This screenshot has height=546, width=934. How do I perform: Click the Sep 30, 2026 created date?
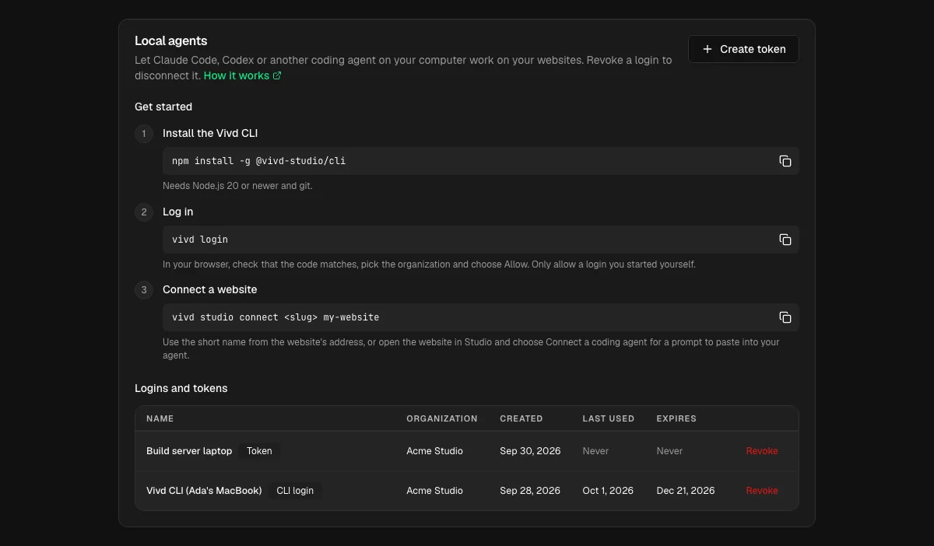tap(530, 451)
